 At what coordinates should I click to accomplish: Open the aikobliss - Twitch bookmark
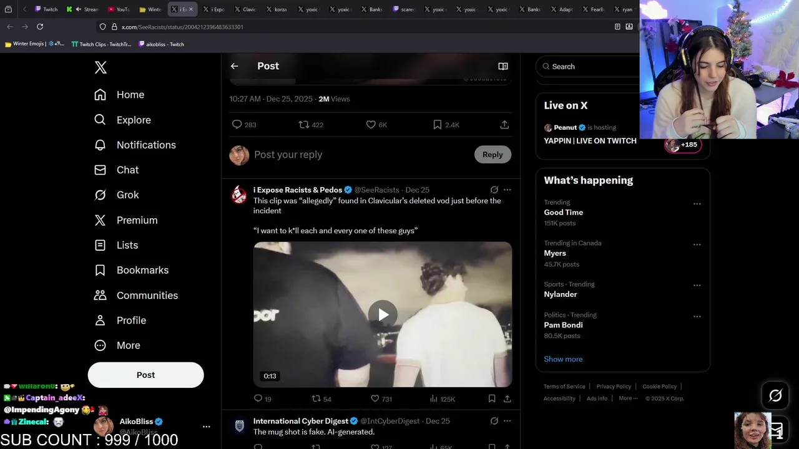point(161,44)
